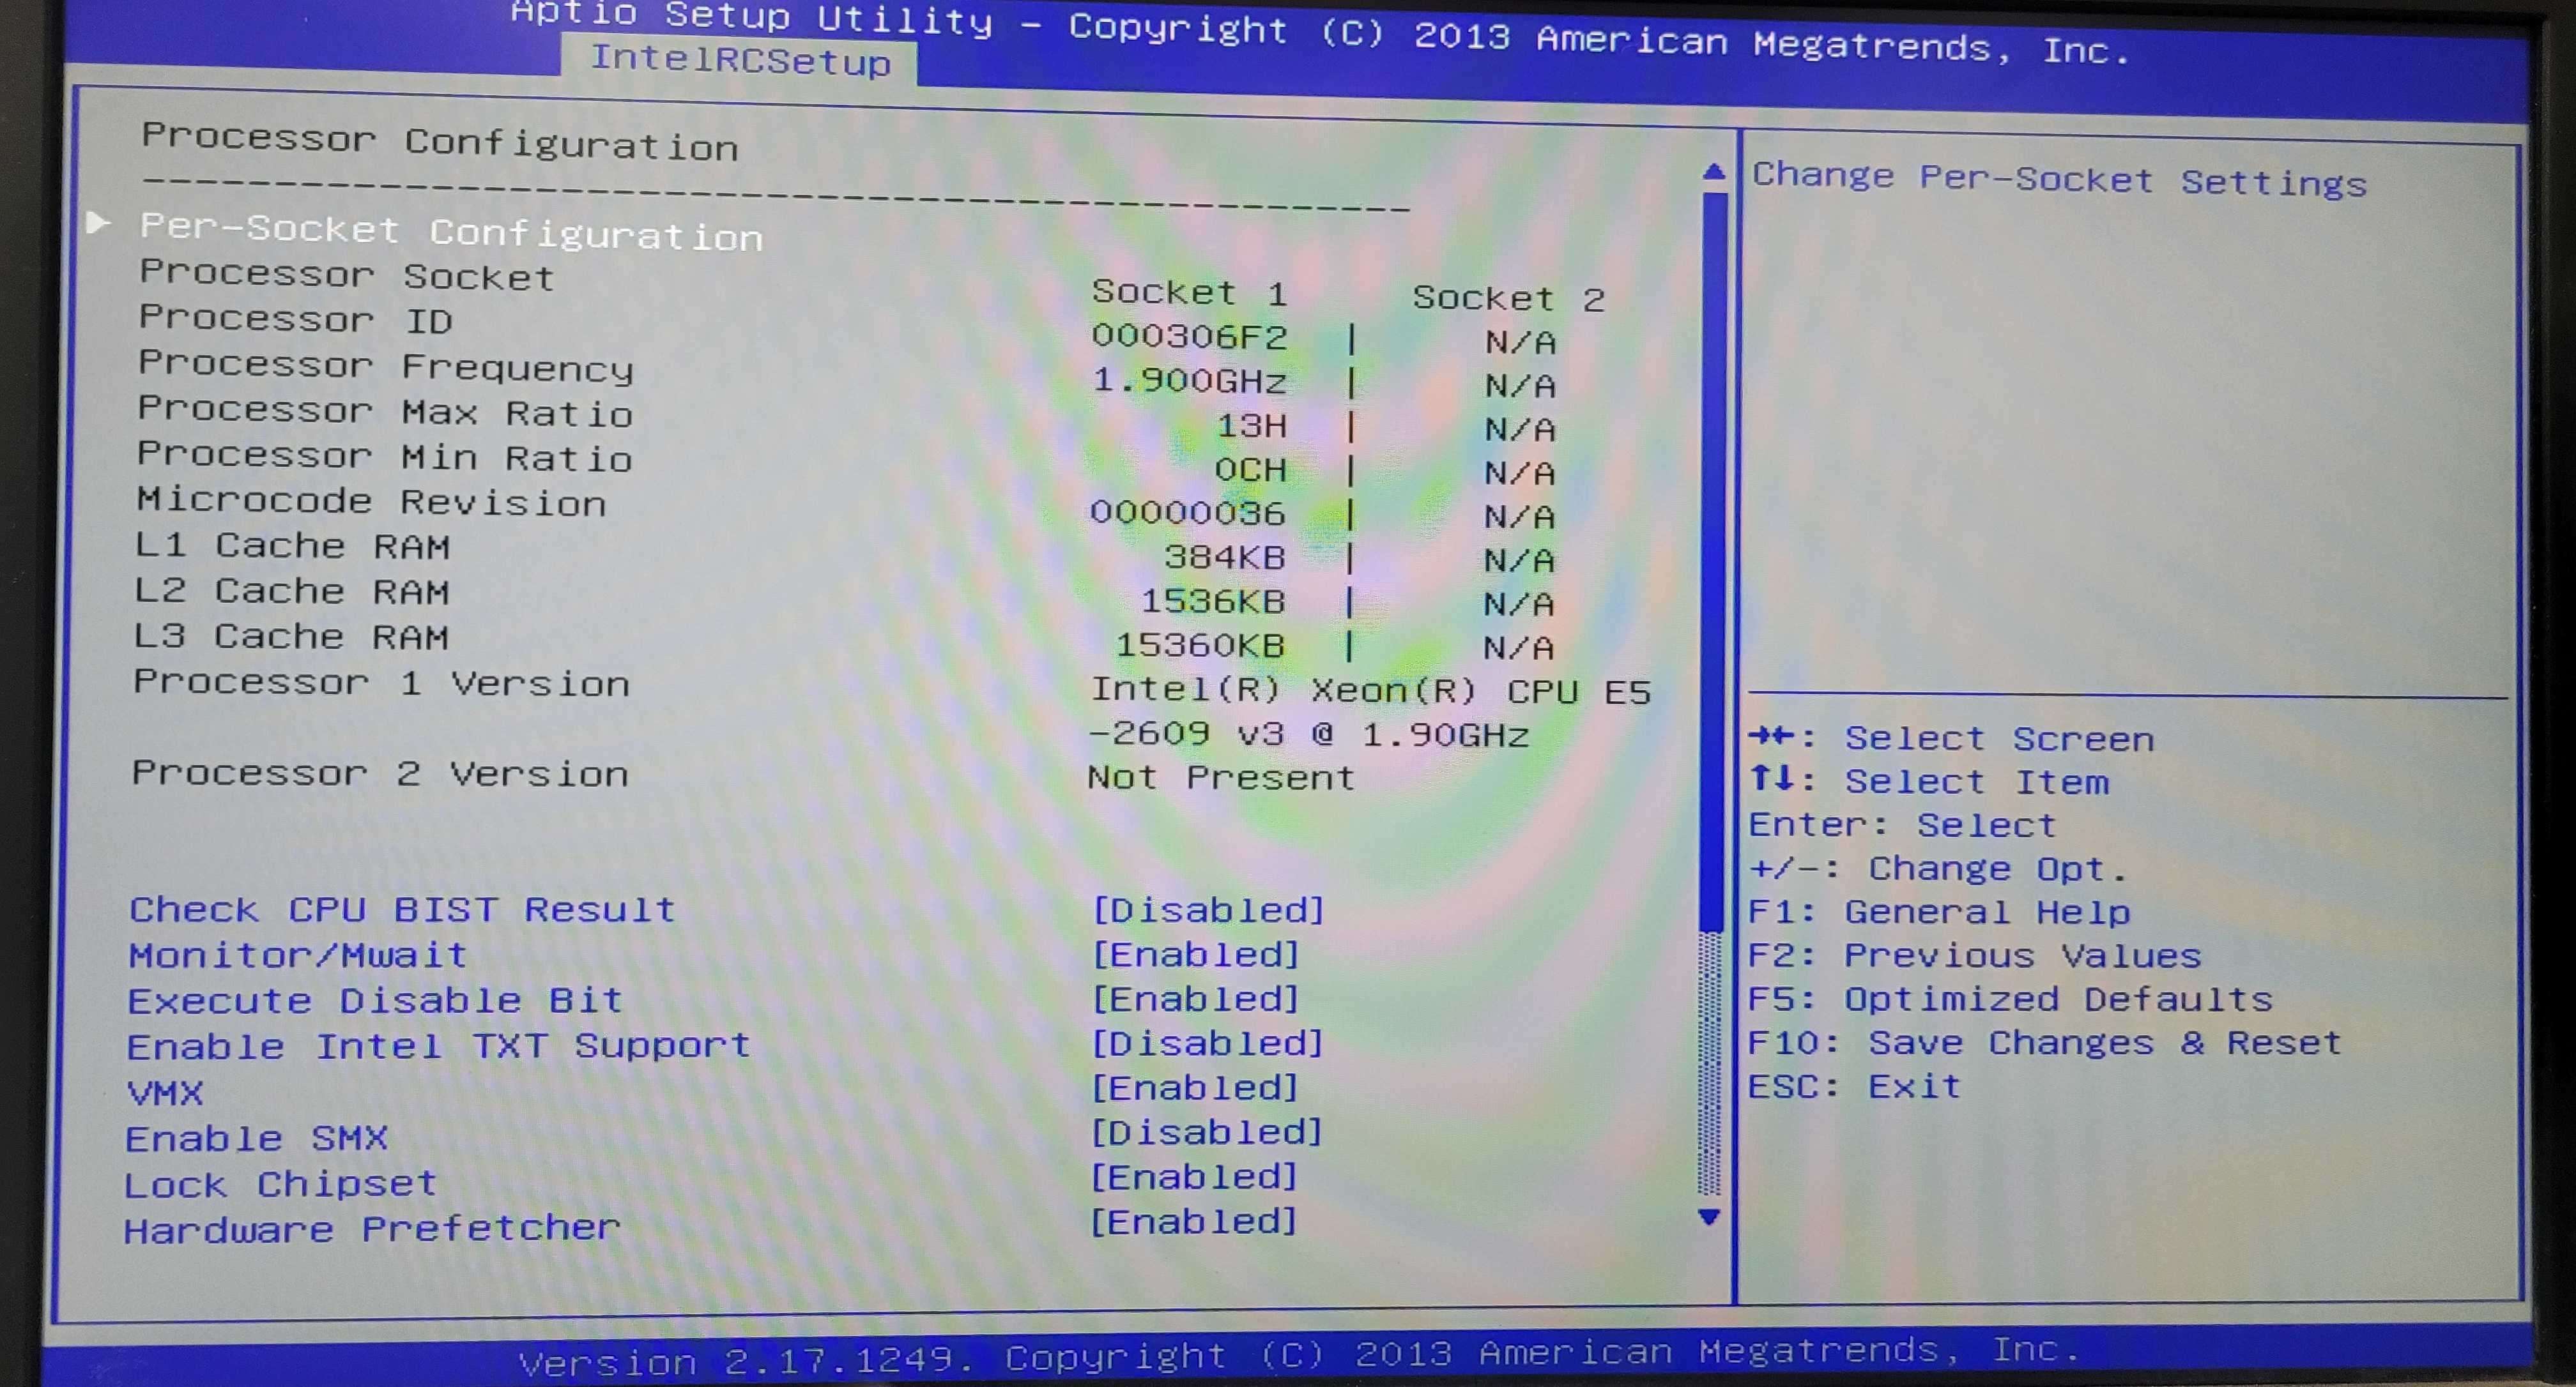Click the scrollbar up arrow

[x=1713, y=172]
